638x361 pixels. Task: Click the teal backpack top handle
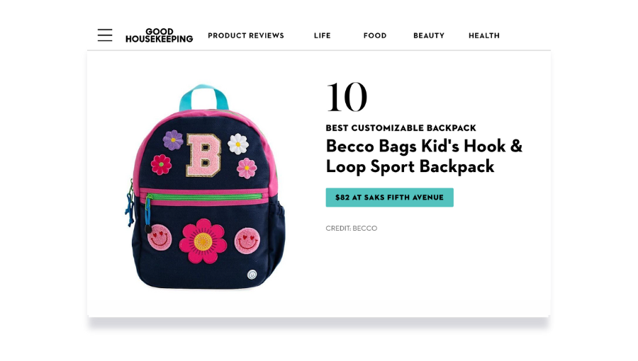[204, 97]
